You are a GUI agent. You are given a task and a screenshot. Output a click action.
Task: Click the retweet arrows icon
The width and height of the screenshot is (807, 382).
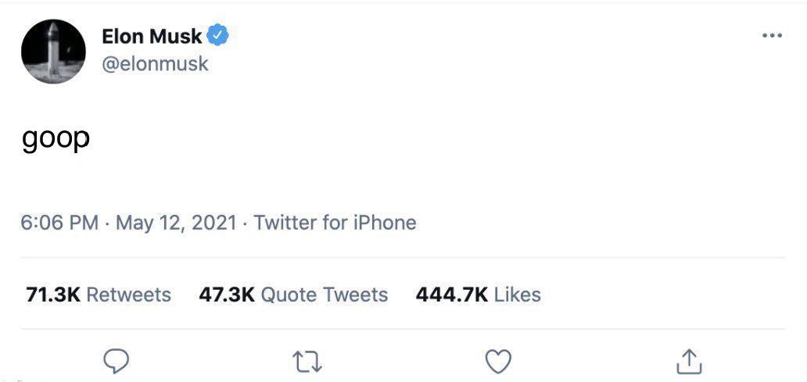coord(307,362)
